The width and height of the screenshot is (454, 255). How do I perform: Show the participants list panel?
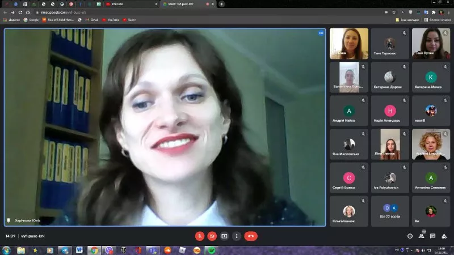coord(421,236)
